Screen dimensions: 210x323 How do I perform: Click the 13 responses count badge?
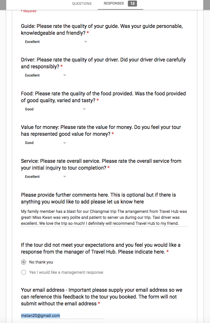[x=132, y=3]
